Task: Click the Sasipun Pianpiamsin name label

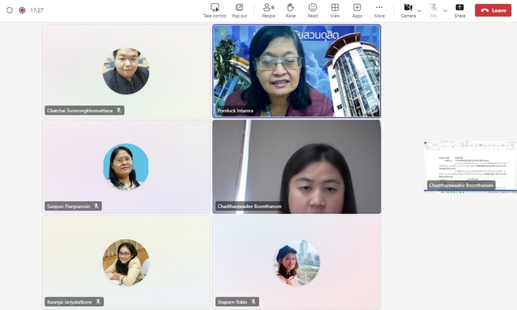Action: point(69,206)
